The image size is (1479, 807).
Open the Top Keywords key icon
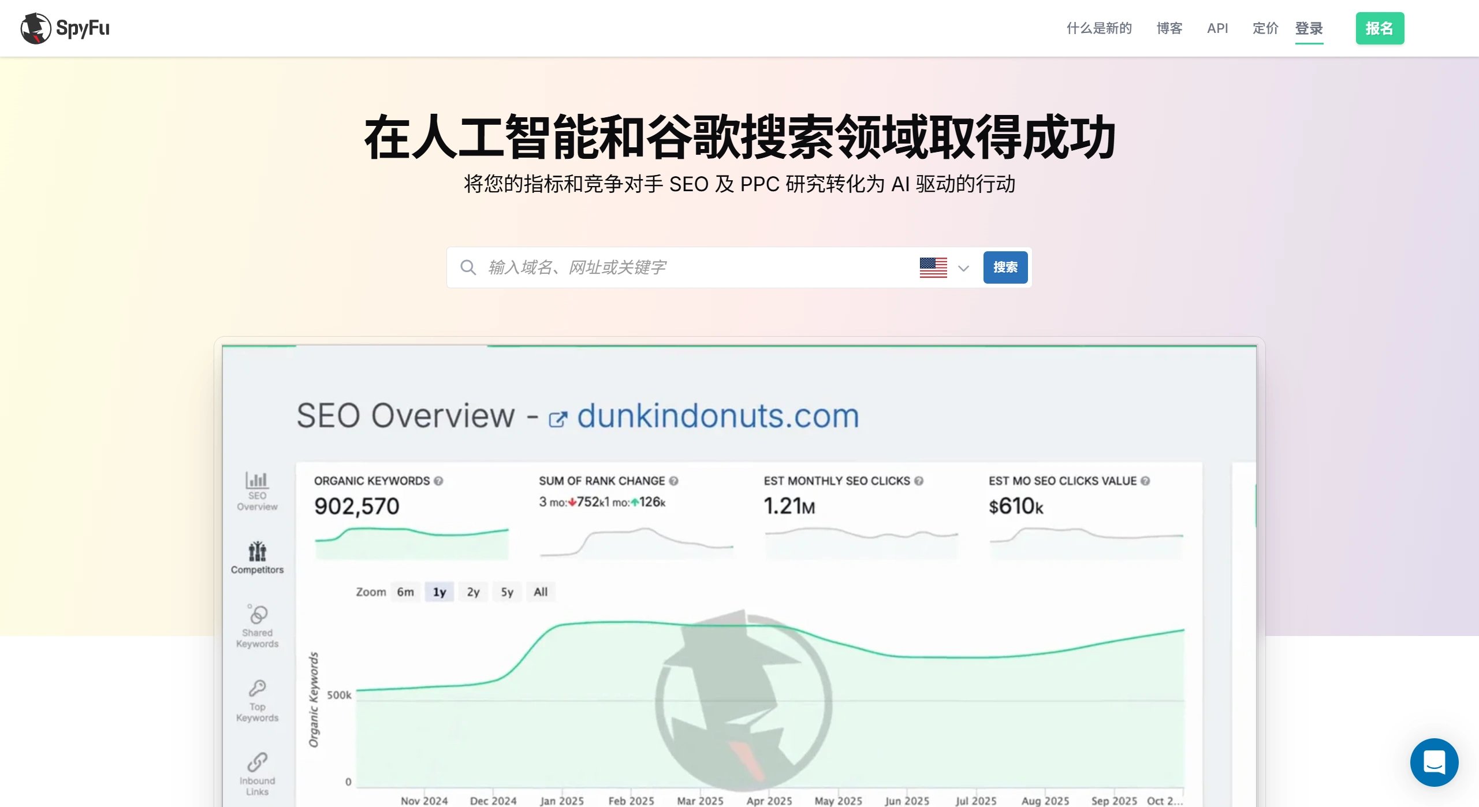[x=257, y=688]
